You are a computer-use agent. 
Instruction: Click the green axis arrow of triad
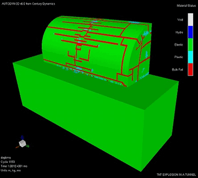tap(27, 146)
